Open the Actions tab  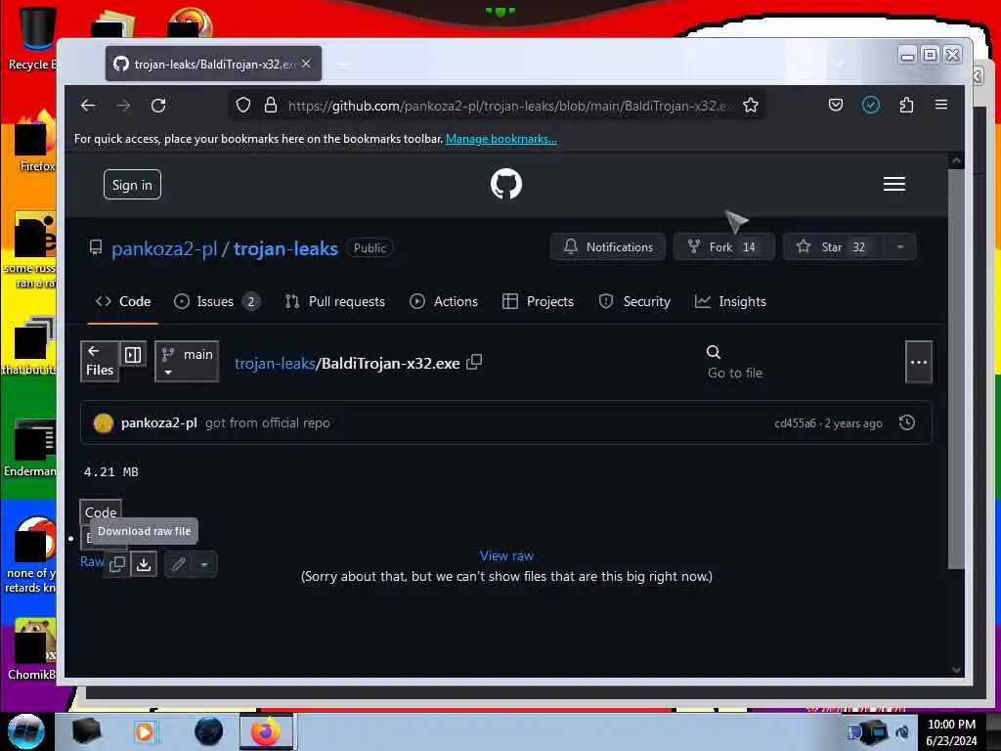click(444, 301)
